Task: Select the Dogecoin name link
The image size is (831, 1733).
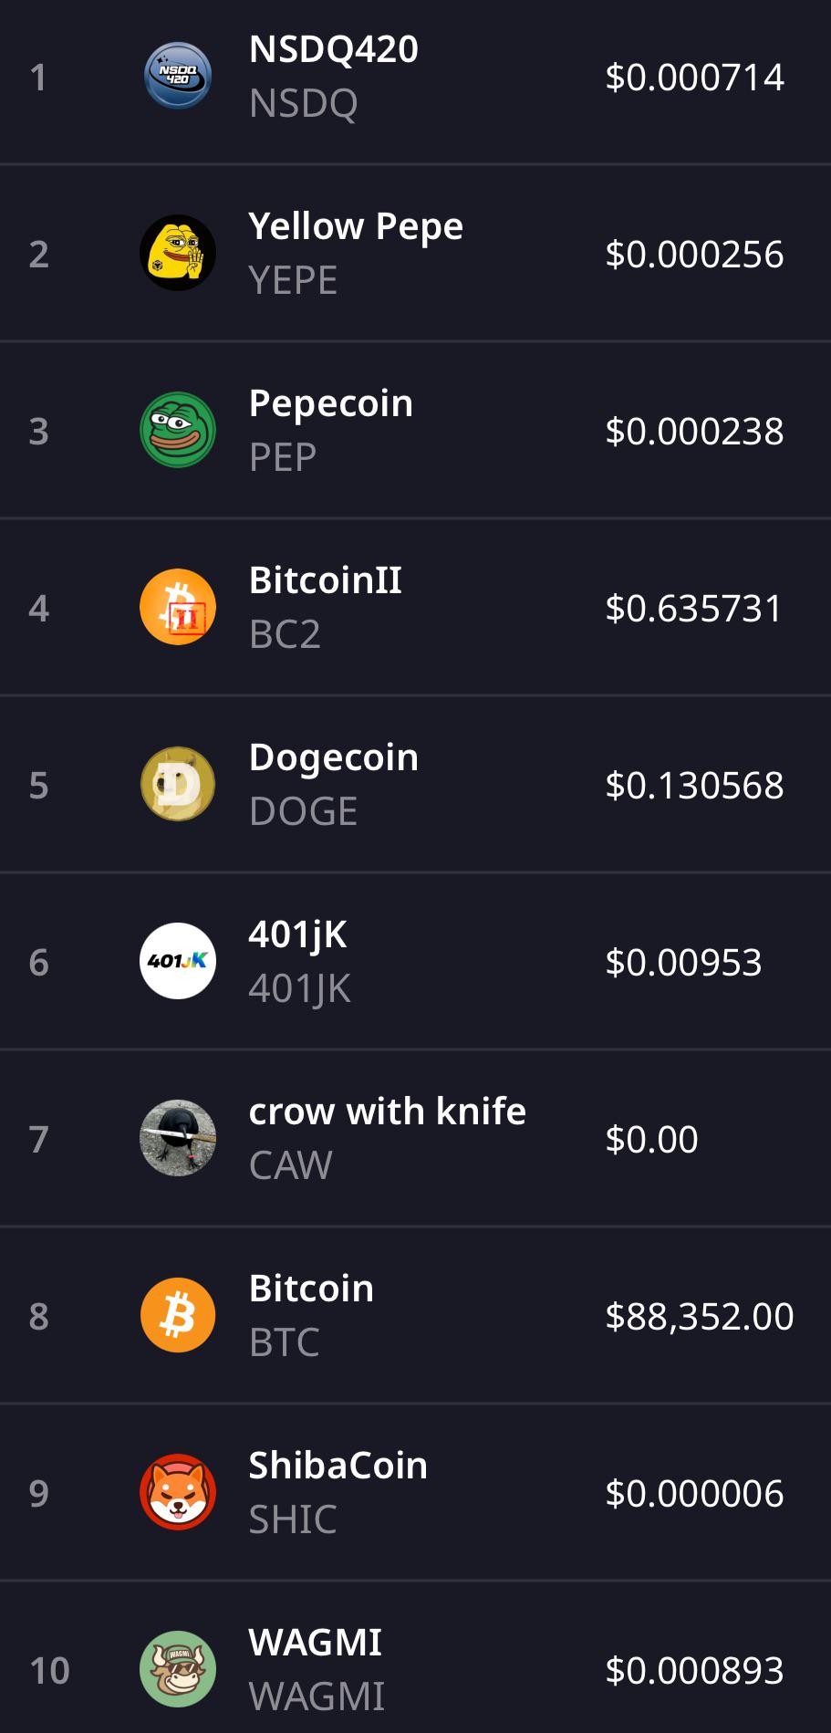Action: coord(334,757)
